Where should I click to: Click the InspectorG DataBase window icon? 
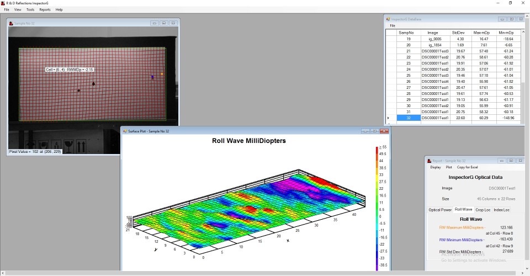point(388,19)
